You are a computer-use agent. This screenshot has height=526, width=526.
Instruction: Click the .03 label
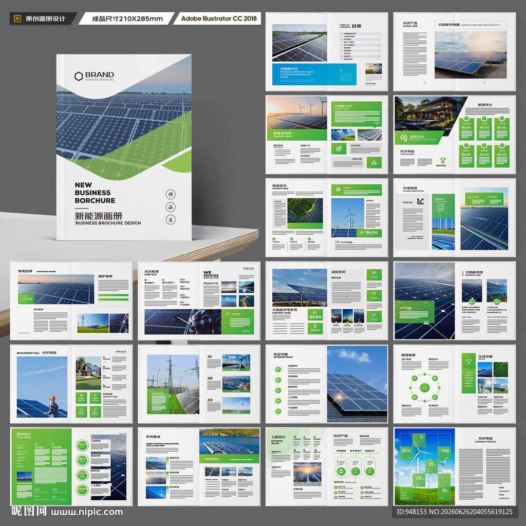(210, 400)
